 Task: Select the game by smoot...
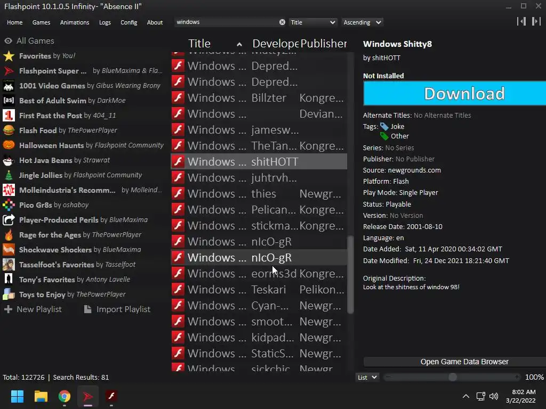259,321
